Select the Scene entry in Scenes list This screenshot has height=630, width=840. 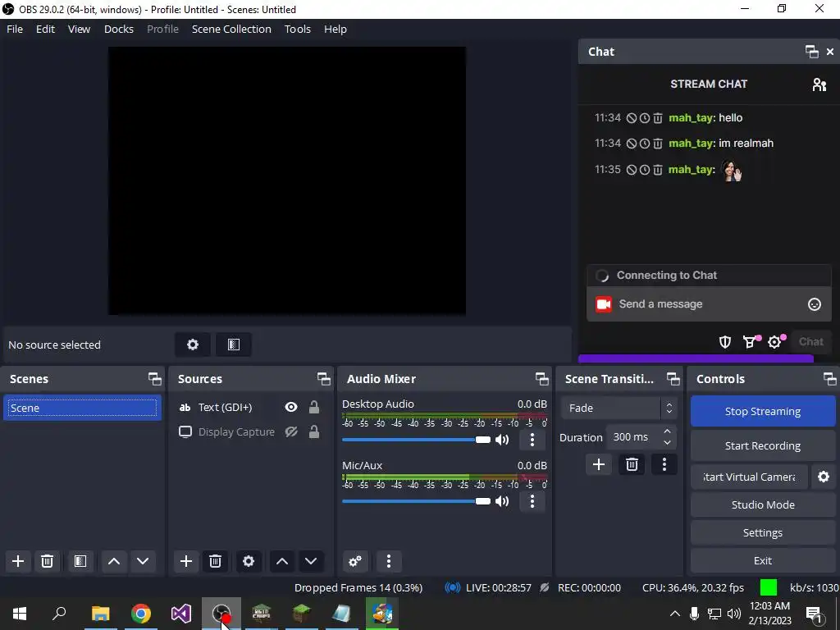coord(83,408)
